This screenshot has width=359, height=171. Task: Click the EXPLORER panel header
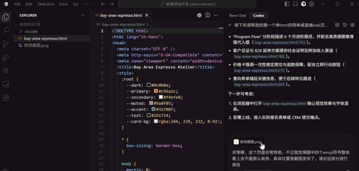28,15
